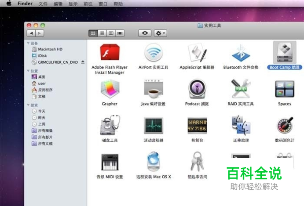This screenshot has width=304, height=206.
Task: Open the 前往 menu
Action: [x=88, y=4]
